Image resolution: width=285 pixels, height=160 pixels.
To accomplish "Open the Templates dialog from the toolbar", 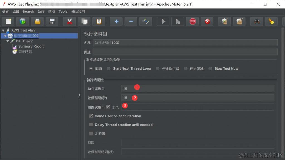I will (23, 21).
